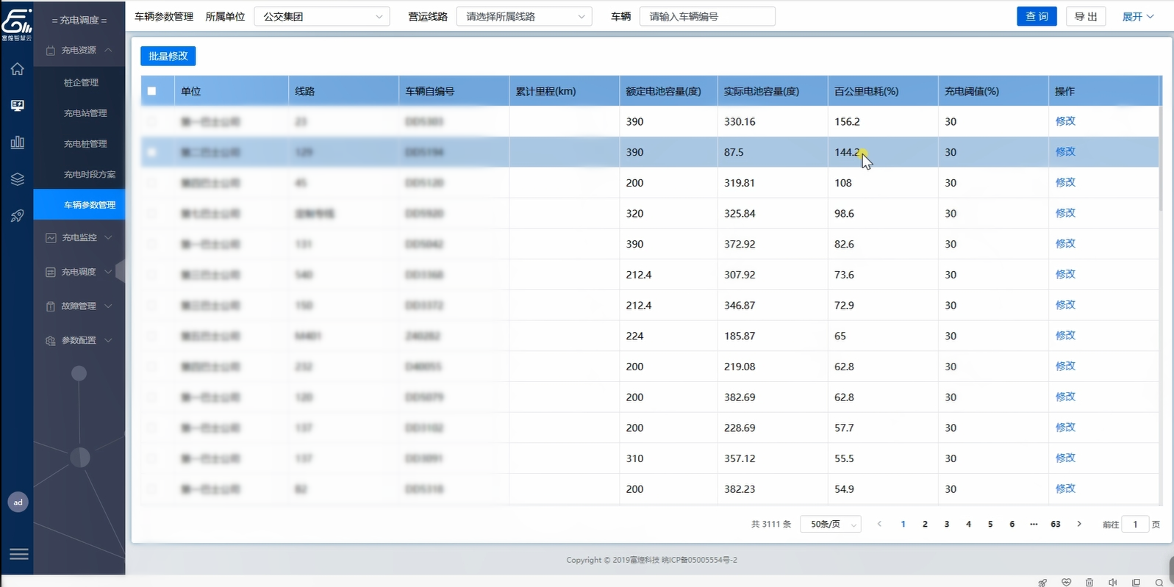Collapse the 充电资源 menu group

[x=79, y=50]
